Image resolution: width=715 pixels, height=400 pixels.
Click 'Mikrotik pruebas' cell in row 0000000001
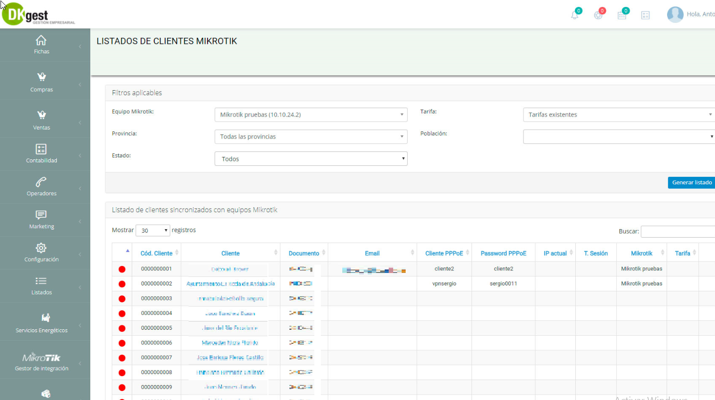point(642,268)
